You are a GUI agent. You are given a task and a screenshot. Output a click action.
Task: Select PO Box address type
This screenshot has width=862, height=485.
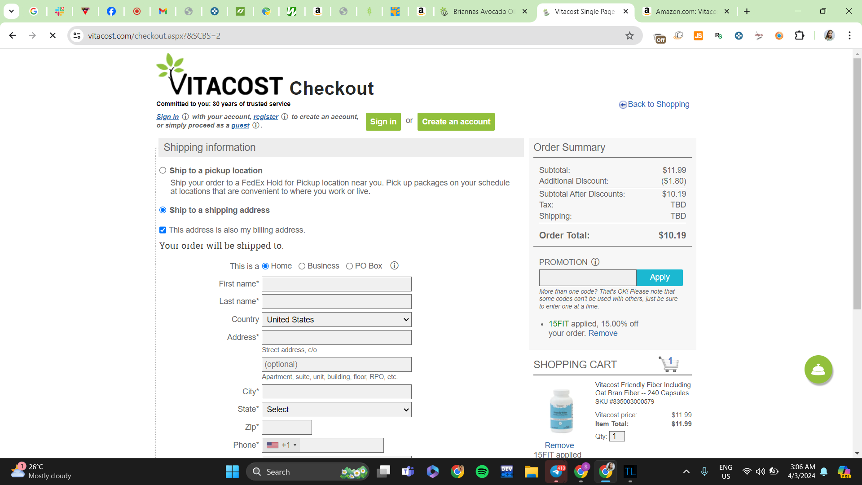tap(349, 266)
